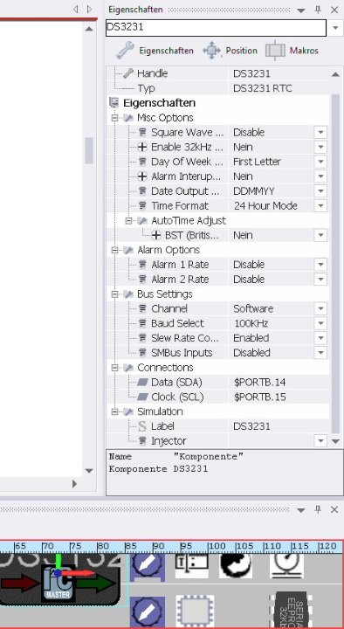344x629 pixels.
Task: Click the Clock (SCL) pin icon
Action: pyautogui.click(x=142, y=397)
